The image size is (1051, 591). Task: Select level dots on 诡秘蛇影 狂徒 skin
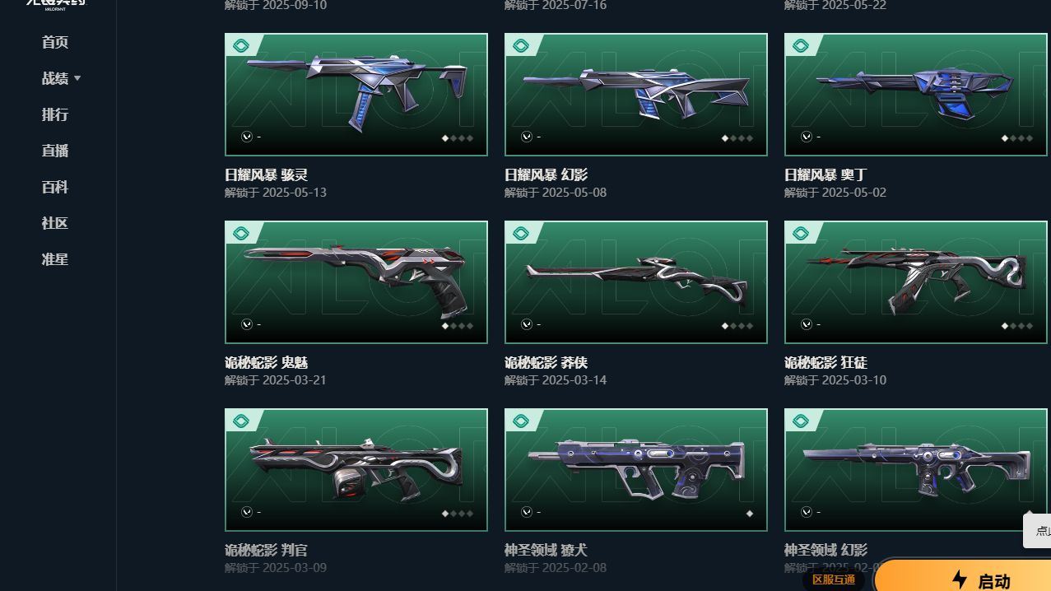pyautogui.click(x=1017, y=326)
